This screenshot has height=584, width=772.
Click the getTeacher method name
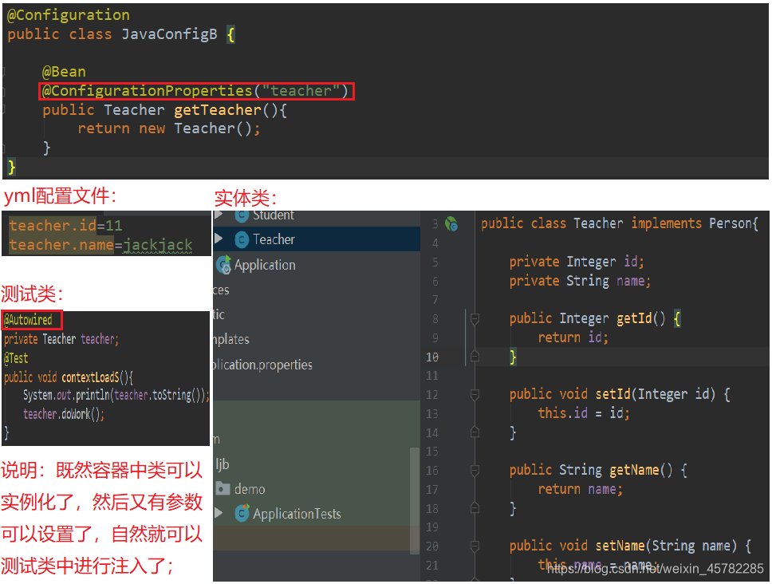click(x=218, y=110)
